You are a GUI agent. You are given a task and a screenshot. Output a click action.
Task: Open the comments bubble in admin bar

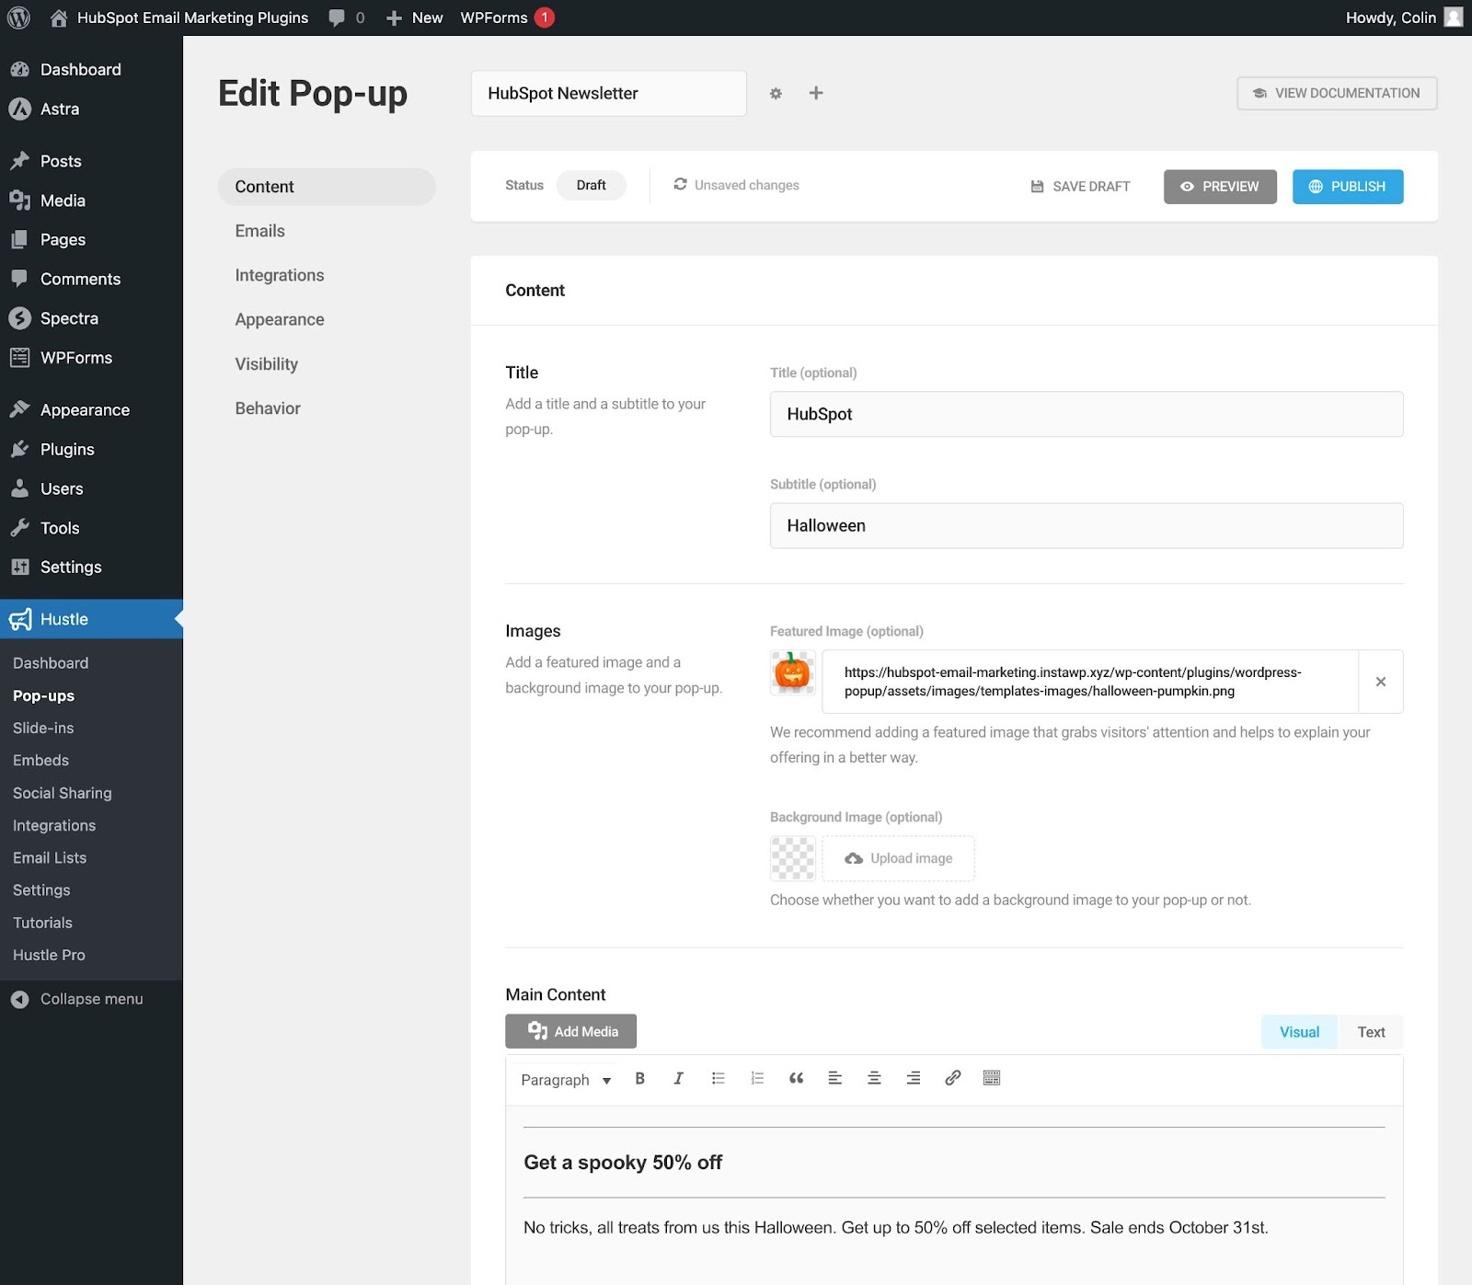pos(337,17)
